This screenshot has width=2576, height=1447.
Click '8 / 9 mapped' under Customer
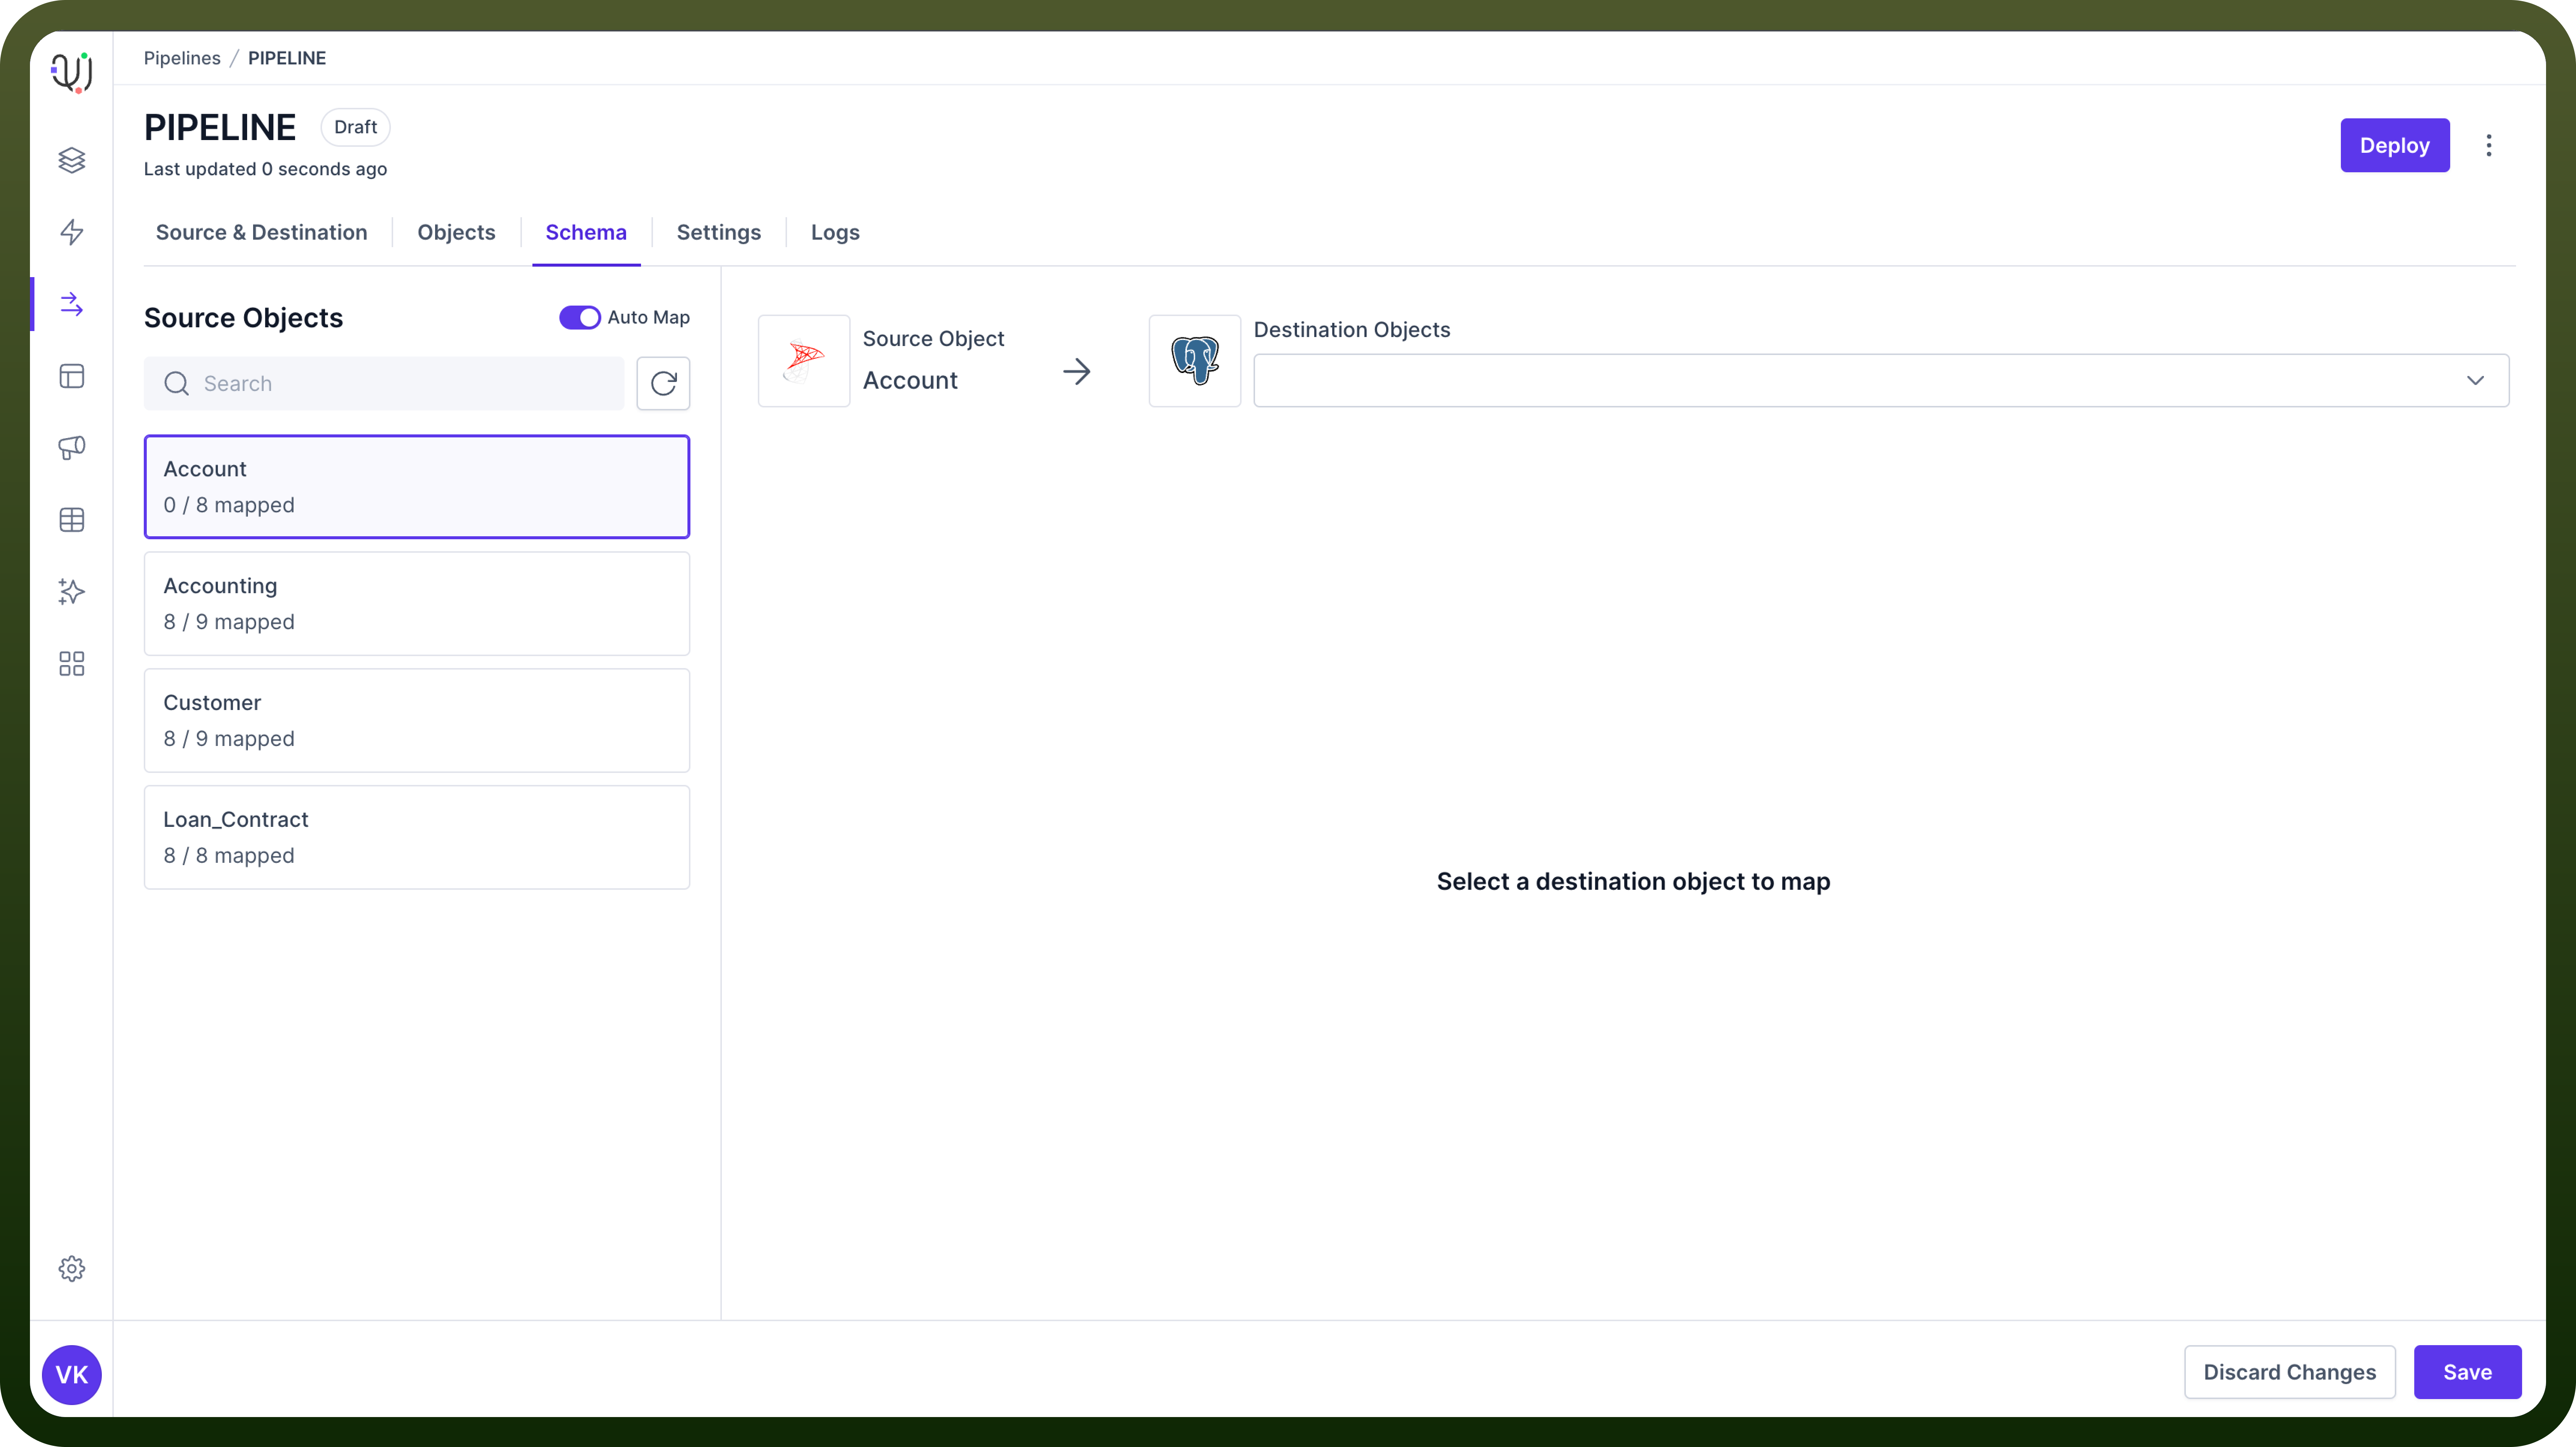(229, 739)
